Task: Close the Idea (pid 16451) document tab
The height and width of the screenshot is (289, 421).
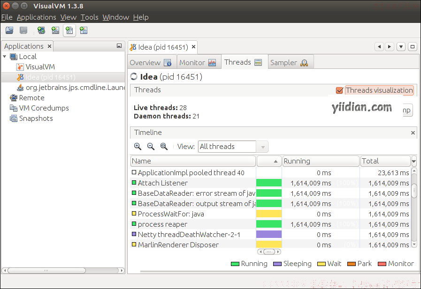Action: (x=193, y=47)
